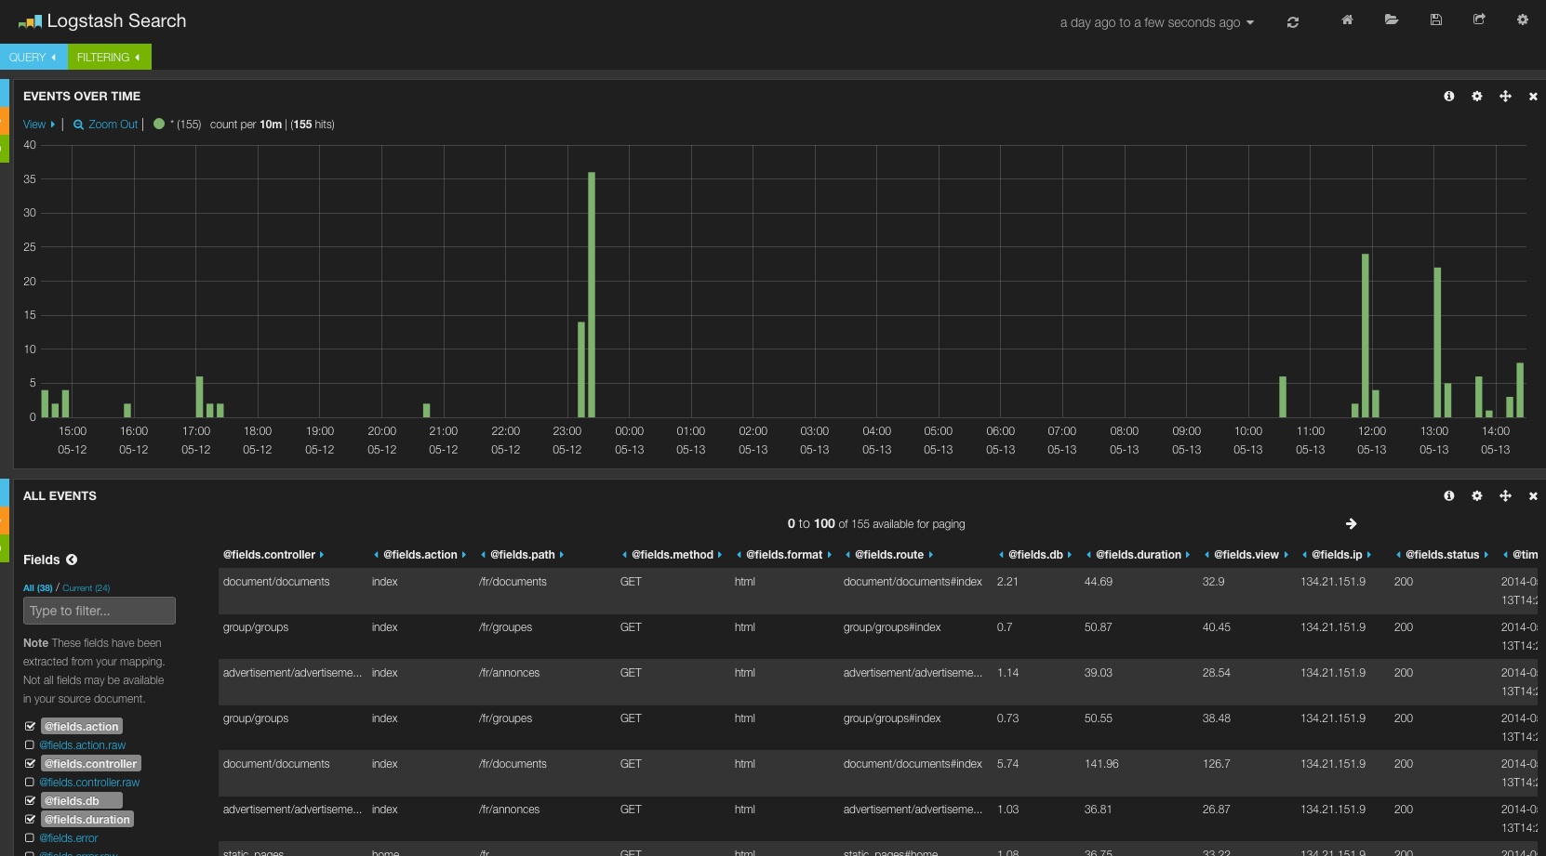Move @fields.controller column right arrow
Screen dimensions: 1546x856
pos(322,555)
